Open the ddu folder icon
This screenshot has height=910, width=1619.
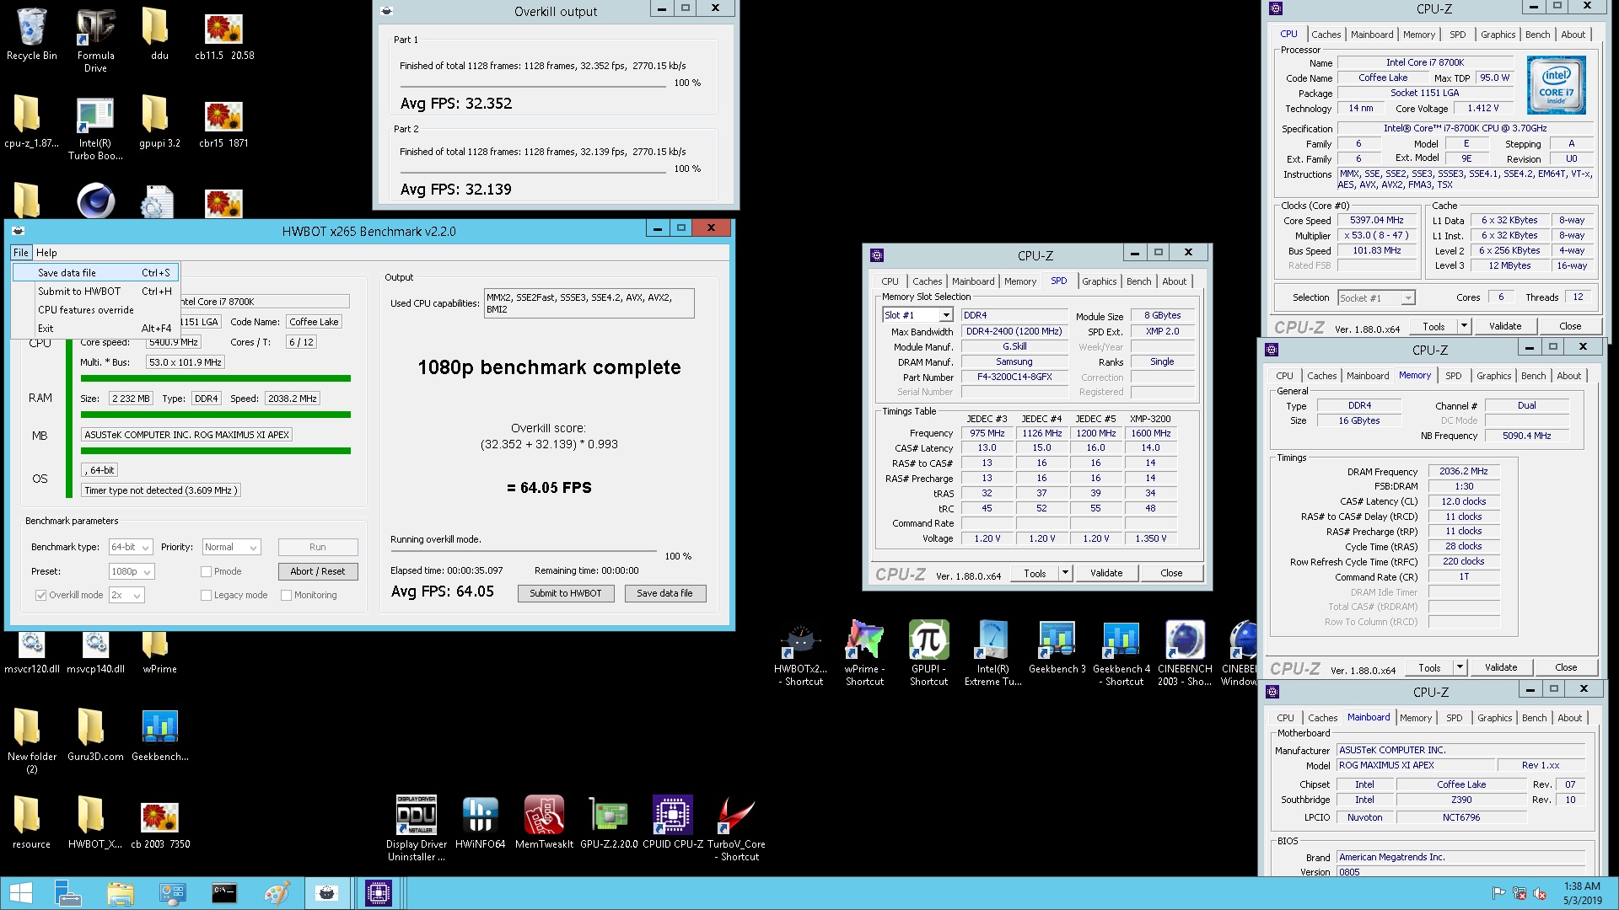159,34
